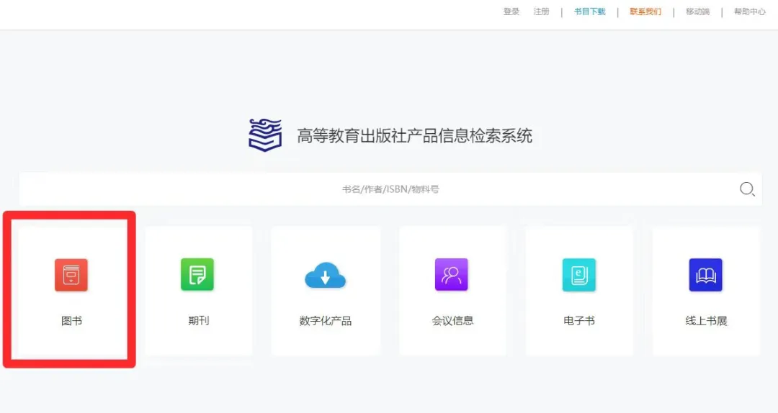Viewport: 778px width, 413px height.
Task: Open the teal 电子书 e-book icon
Action: pyautogui.click(x=579, y=275)
